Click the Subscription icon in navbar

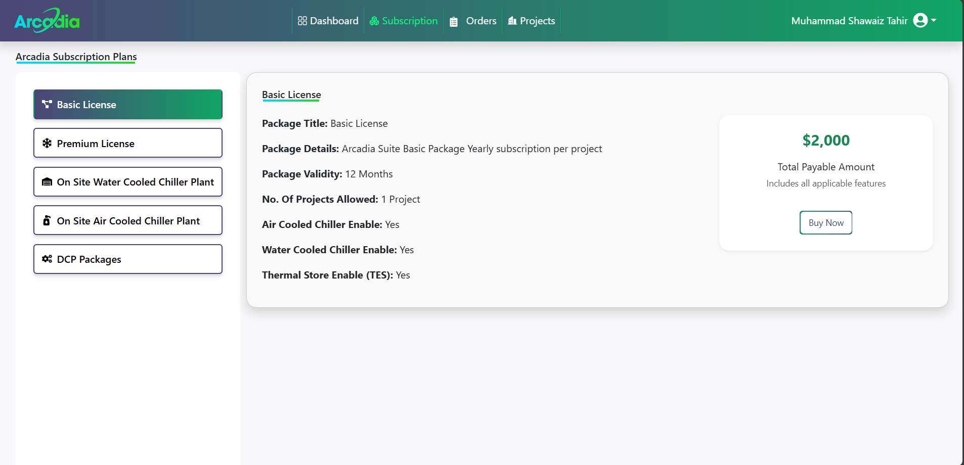coord(374,21)
